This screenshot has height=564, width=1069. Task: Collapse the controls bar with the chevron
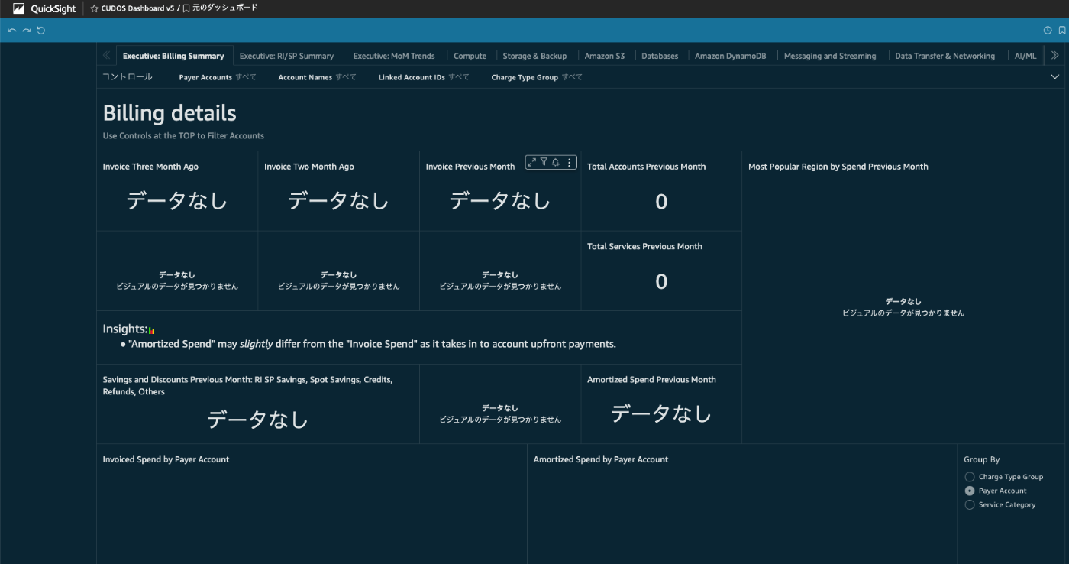click(x=1054, y=76)
